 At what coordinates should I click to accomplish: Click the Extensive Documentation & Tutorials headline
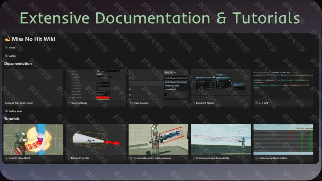(x=160, y=18)
